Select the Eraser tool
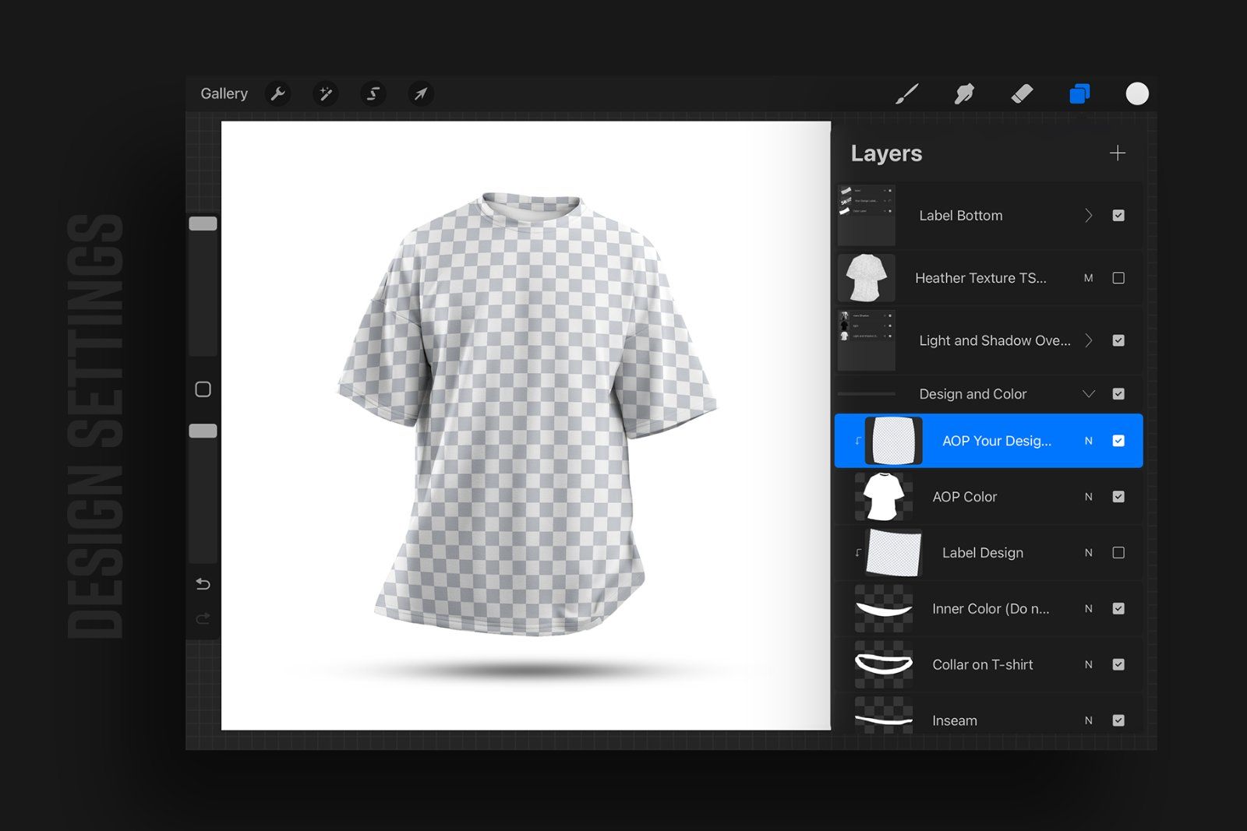The width and height of the screenshot is (1247, 831). tap(1023, 93)
